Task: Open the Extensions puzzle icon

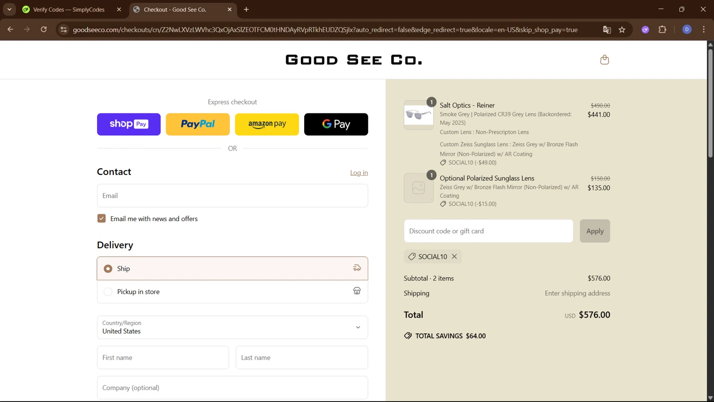Action: [x=662, y=30]
